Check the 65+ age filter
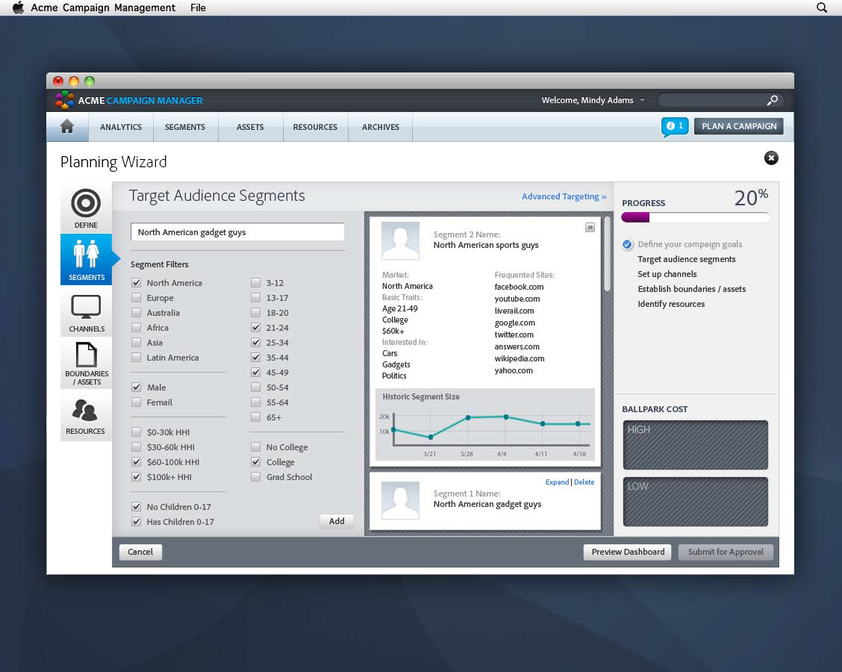842x672 pixels. (x=255, y=417)
